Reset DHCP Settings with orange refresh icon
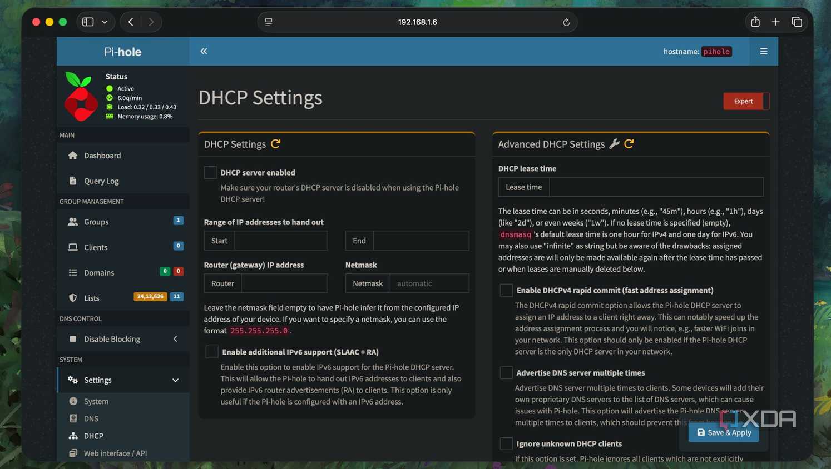831x469 pixels. [276, 144]
